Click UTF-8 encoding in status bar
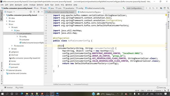The height and width of the screenshot is (96, 170). (150, 91)
